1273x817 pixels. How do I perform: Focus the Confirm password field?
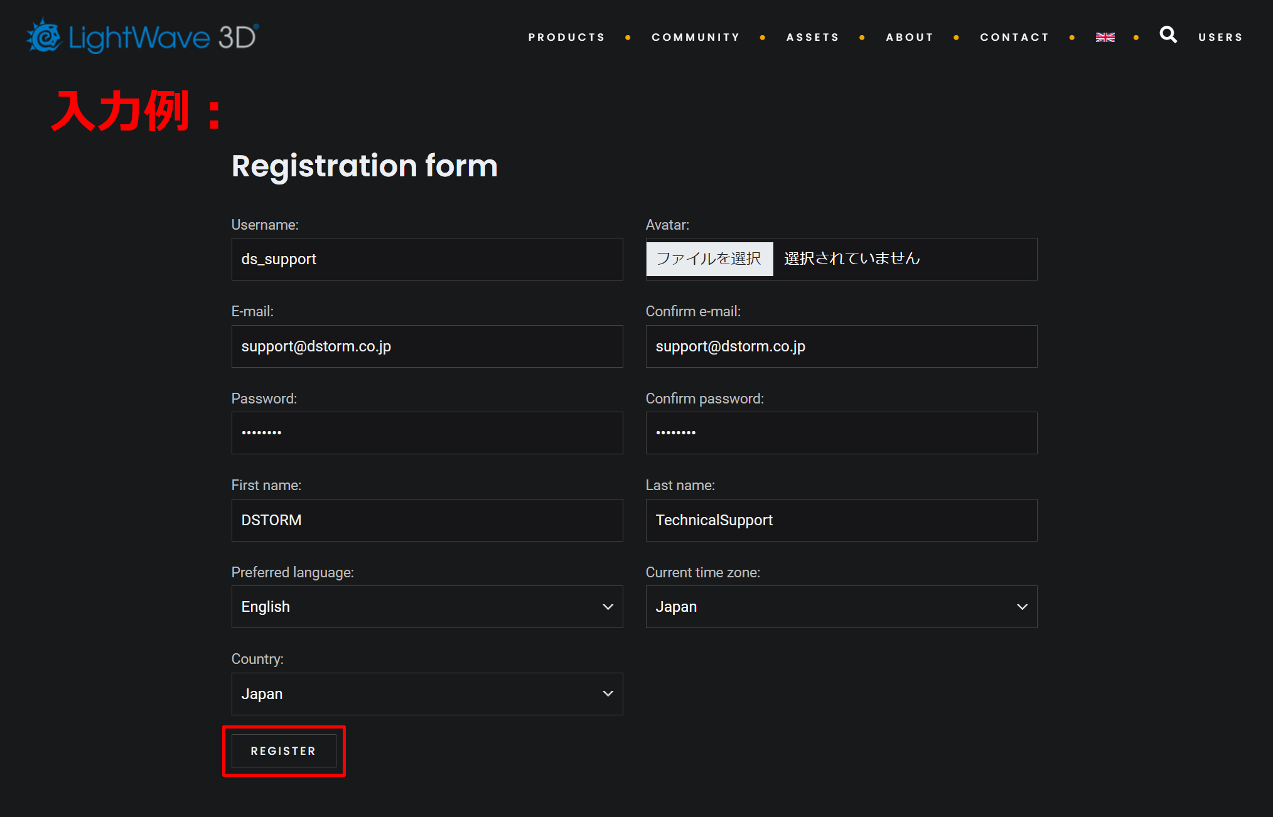pos(841,433)
